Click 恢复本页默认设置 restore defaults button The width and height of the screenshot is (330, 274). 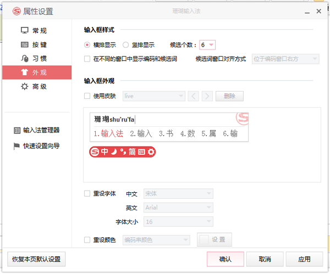point(36,259)
